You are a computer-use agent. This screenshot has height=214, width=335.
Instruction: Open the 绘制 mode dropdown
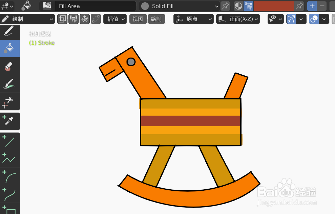click(x=27, y=19)
